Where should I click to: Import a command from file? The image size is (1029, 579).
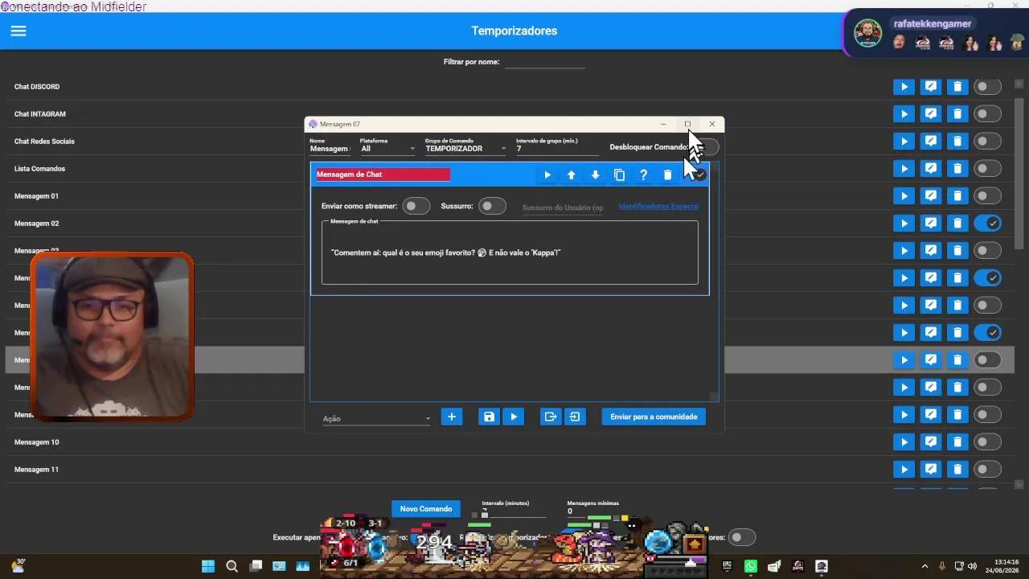pyautogui.click(x=575, y=417)
